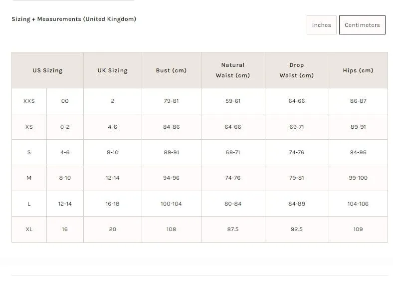Select the drop waist value 92.5
The image size is (393, 285).
click(297, 229)
